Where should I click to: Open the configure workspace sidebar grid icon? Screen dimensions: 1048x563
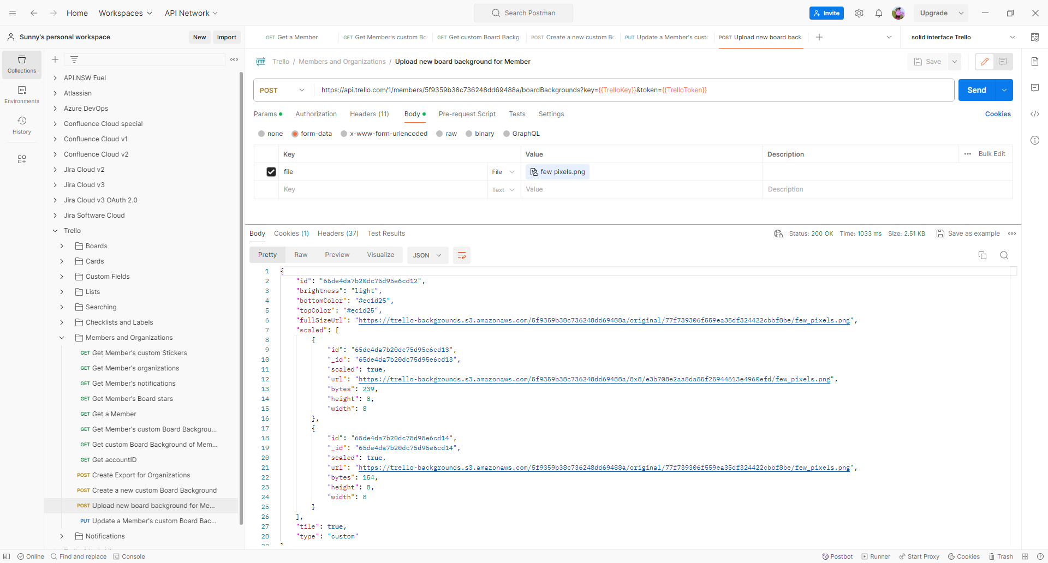tap(22, 159)
